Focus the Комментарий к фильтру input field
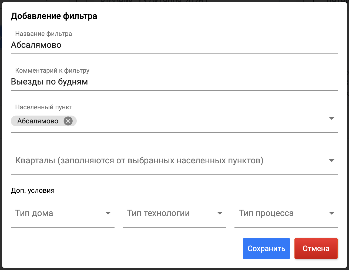 [x=174, y=82]
